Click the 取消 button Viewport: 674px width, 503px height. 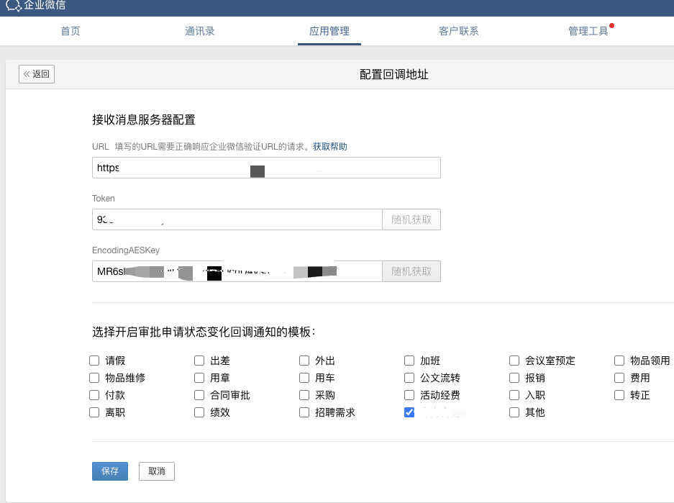157,471
